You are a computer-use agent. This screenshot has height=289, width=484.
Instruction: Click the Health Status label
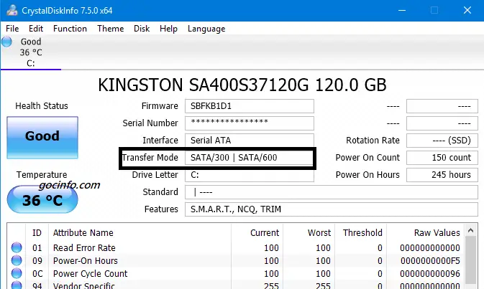[x=42, y=106]
